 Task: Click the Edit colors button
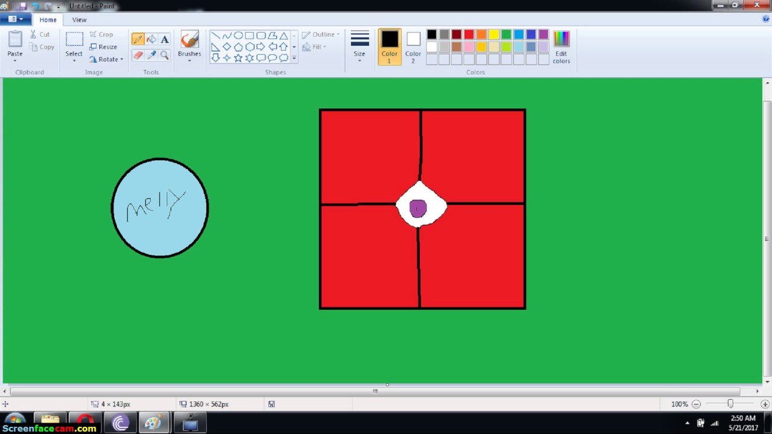point(562,47)
